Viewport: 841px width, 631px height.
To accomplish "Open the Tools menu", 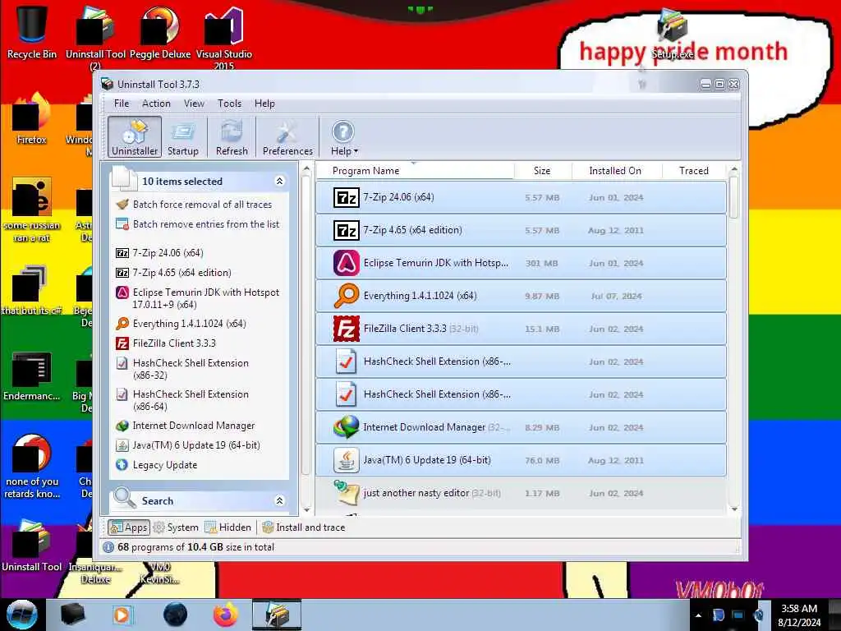I will pyautogui.click(x=229, y=103).
